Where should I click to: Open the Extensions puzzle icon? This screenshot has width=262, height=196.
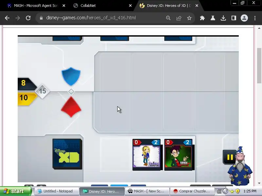pyautogui.click(x=202, y=18)
